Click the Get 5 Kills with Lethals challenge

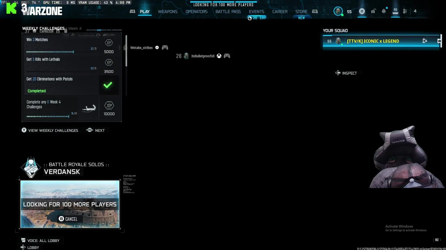71,65
